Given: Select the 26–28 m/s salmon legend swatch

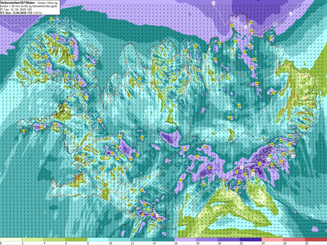Looking at the screenshot, I should coord(294,240).
